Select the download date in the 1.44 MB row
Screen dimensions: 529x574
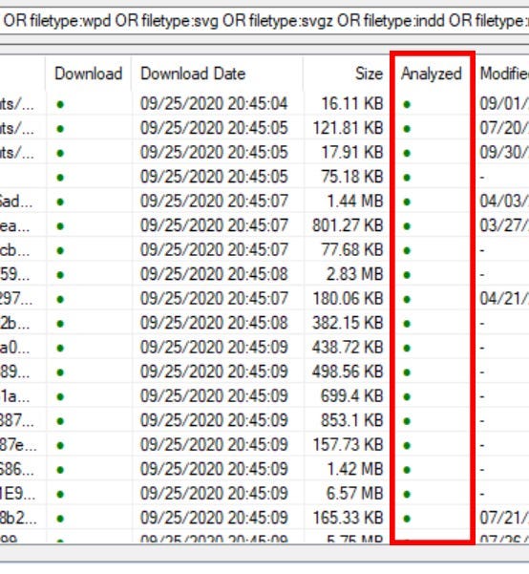[x=214, y=201]
